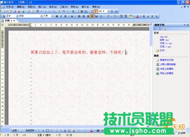The height and width of the screenshot is (137, 190).
Task: Apply the yellow highlight color button
Action: pyautogui.click(x=131, y=16)
